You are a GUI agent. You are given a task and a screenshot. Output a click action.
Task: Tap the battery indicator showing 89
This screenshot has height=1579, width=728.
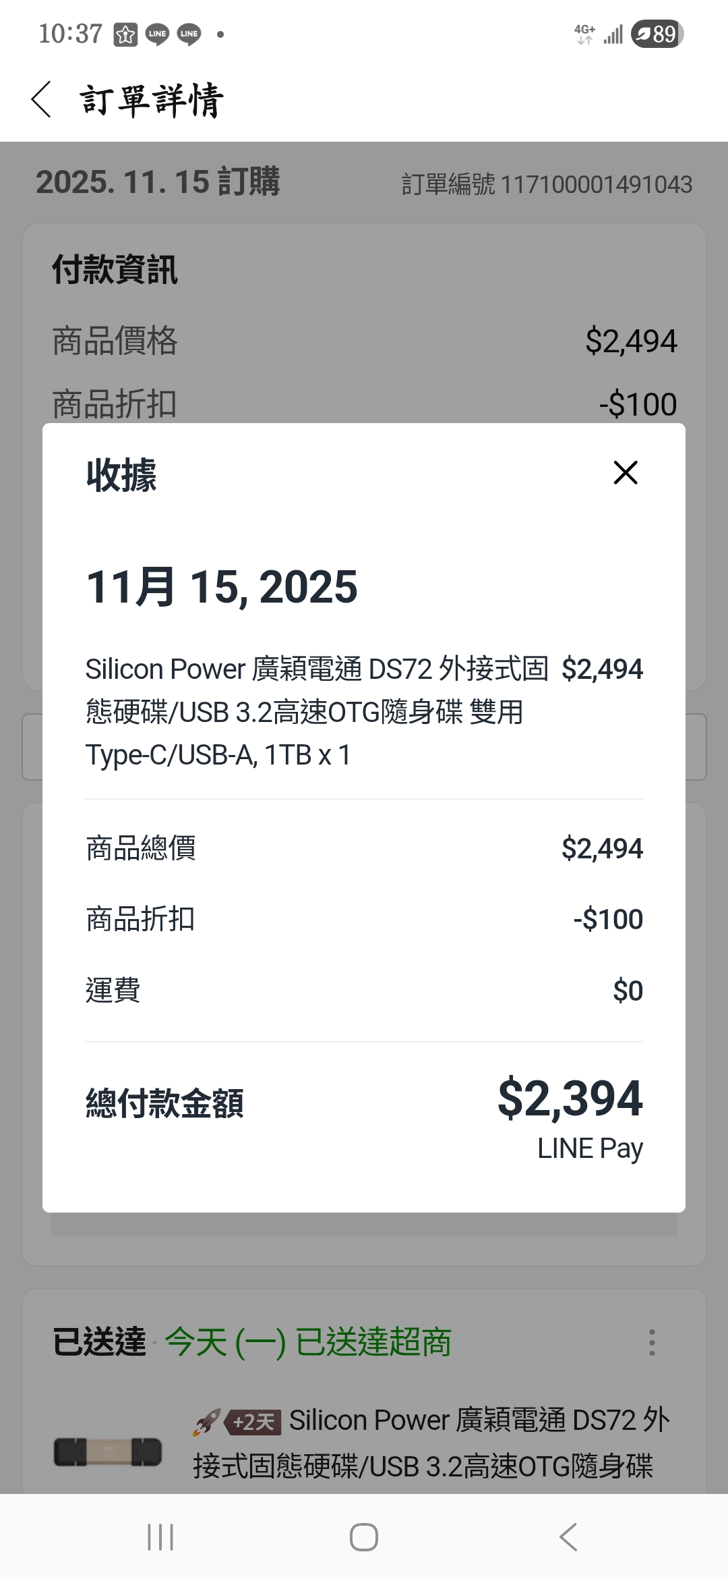click(657, 34)
